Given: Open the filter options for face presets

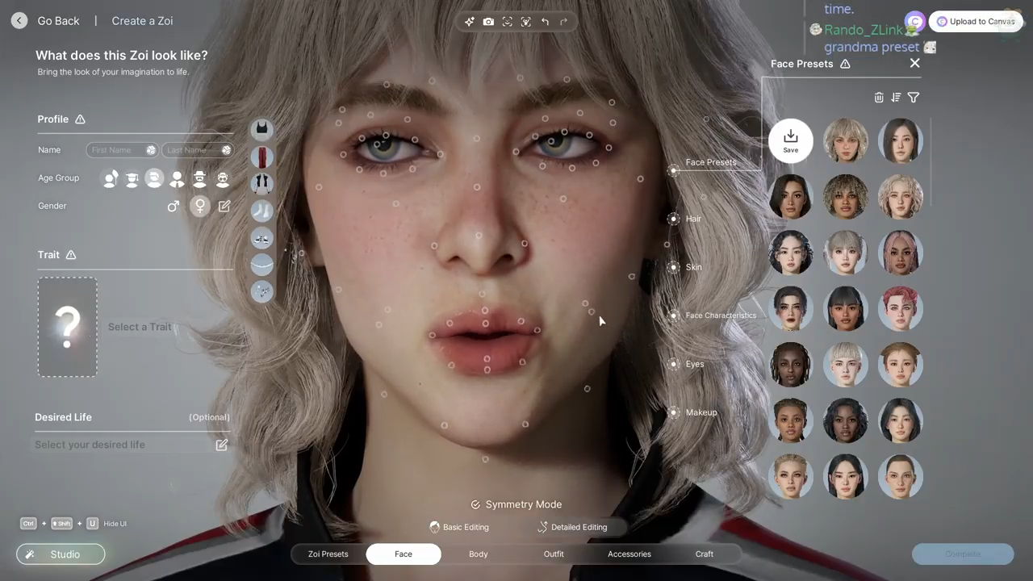Looking at the screenshot, I should (x=914, y=98).
